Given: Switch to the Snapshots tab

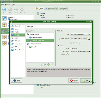Looking at the screenshot, I should point(50,9).
